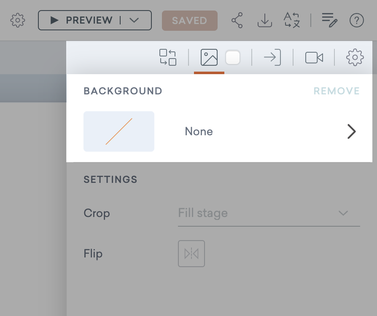Select the background thumbnail swatch
Image resolution: width=377 pixels, height=316 pixels.
[119, 131]
